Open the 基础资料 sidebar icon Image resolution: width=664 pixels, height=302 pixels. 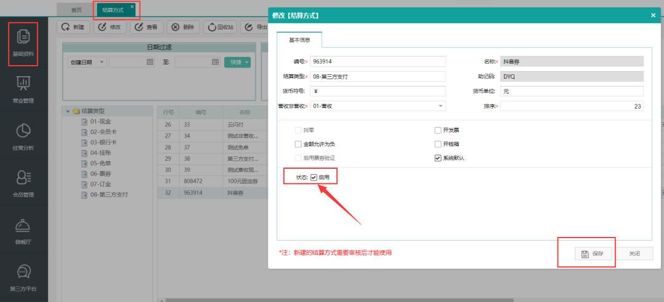point(23,42)
